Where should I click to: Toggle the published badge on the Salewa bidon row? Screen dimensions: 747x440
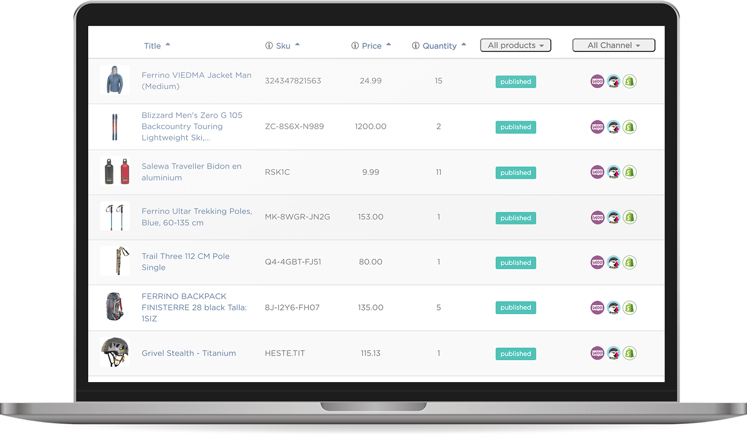point(515,172)
